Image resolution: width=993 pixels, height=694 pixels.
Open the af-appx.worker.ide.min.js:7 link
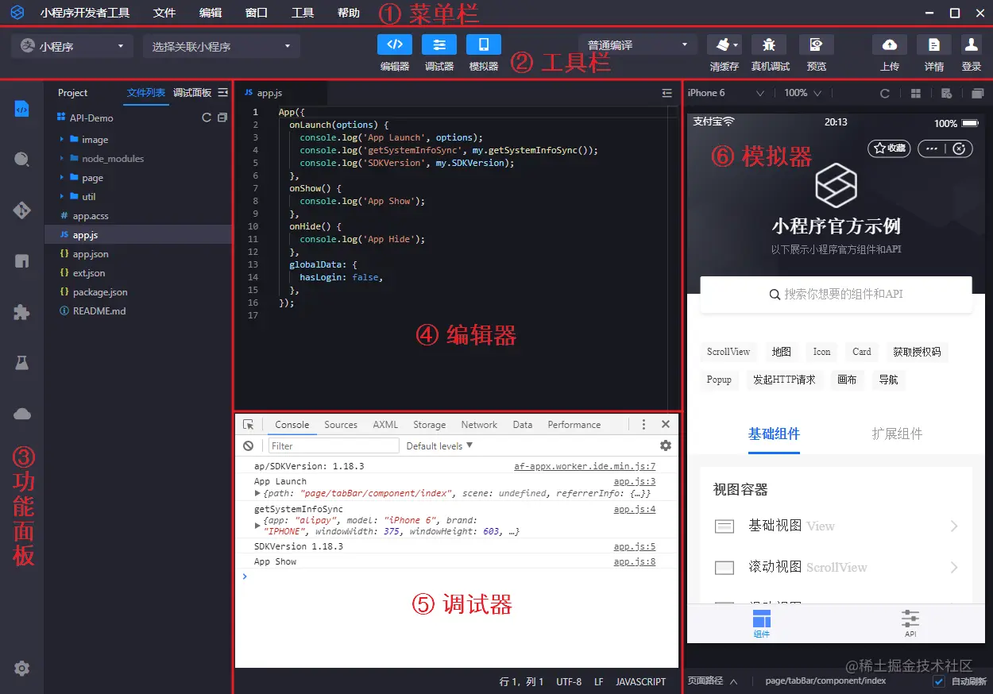tap(585, 466)
